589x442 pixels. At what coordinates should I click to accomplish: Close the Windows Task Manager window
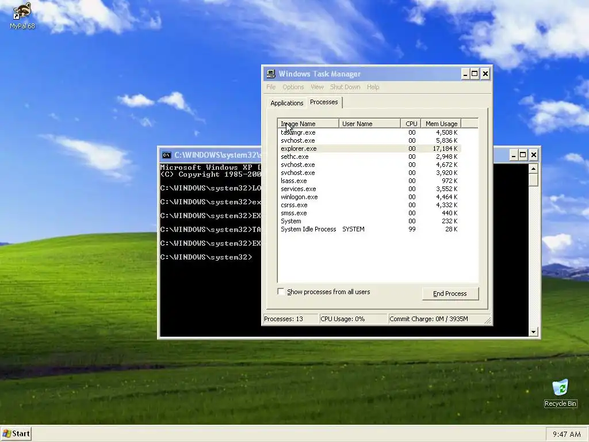pyautogui.click(x=485, y=74)
